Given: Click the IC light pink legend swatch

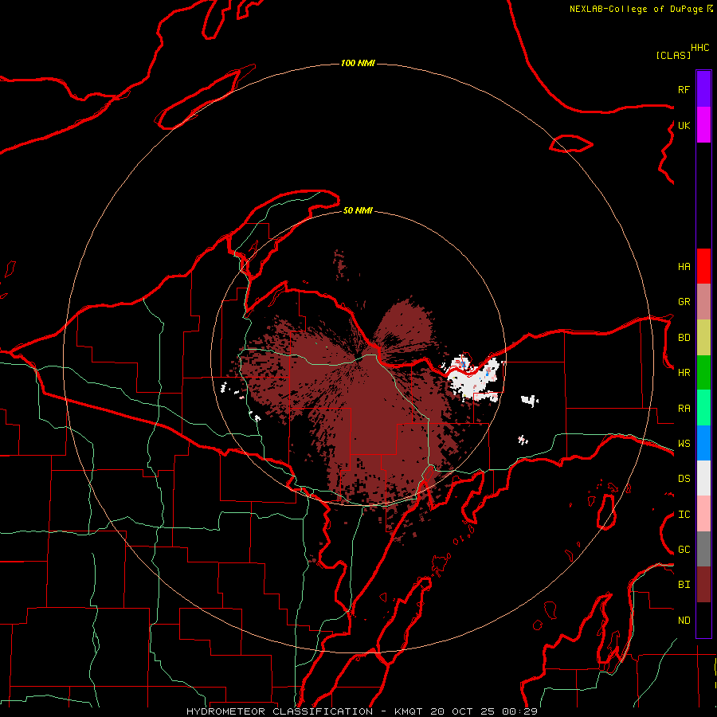Looking at the screenshot, I should click(x=703, y=514).
